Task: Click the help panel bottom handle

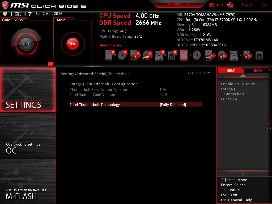Action: point(243,173)
